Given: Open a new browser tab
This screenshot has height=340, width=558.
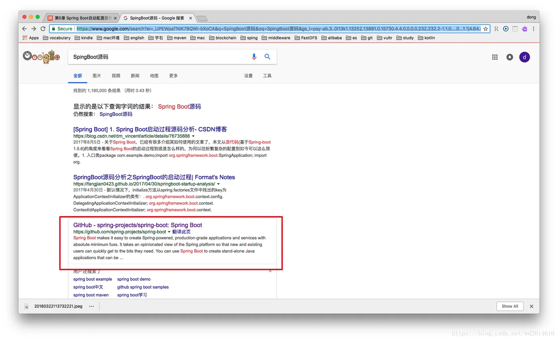Looking at the screenshot, I should [202, 18].
